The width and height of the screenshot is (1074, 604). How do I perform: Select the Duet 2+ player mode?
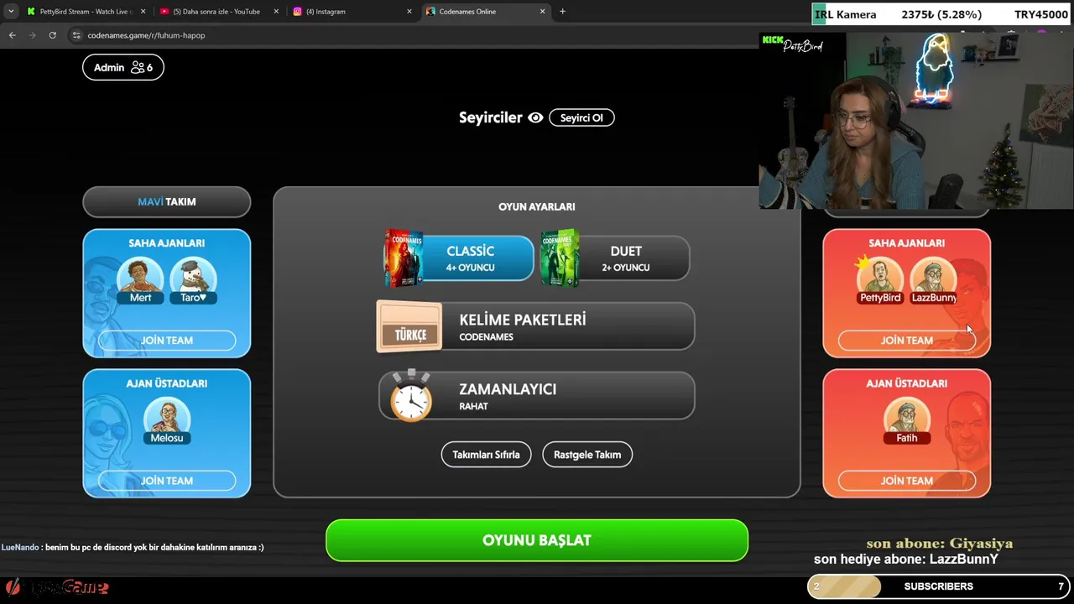[x=616, y=258]
